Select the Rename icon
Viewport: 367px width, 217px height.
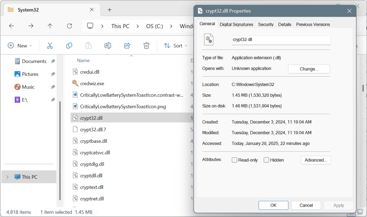108,45
